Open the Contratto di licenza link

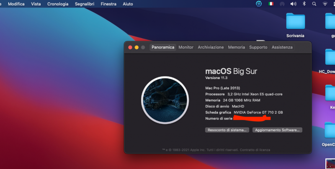point(255,150)
